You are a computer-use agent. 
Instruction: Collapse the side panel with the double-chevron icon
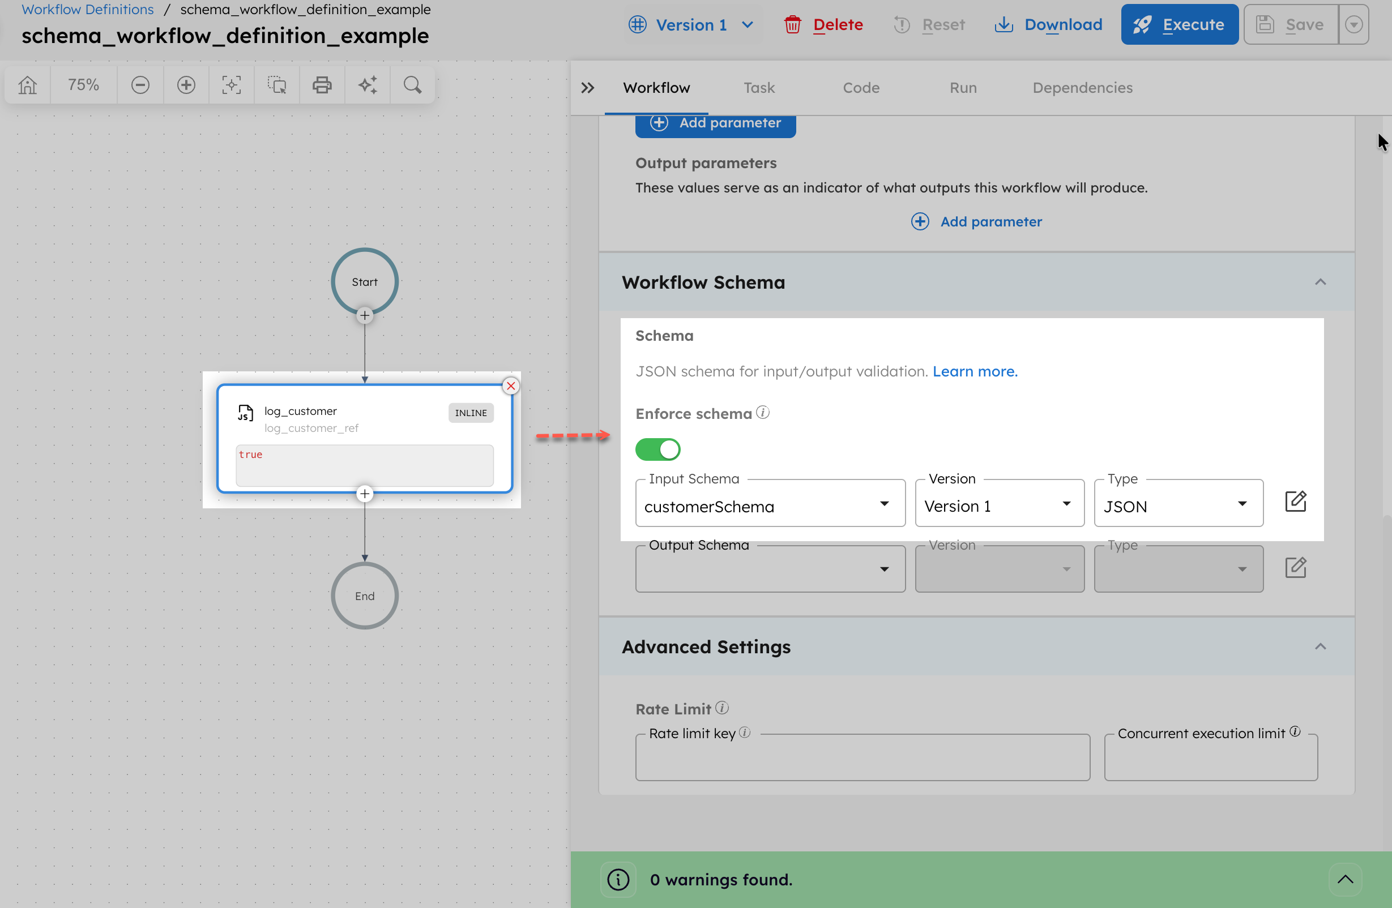click(588, 88)
